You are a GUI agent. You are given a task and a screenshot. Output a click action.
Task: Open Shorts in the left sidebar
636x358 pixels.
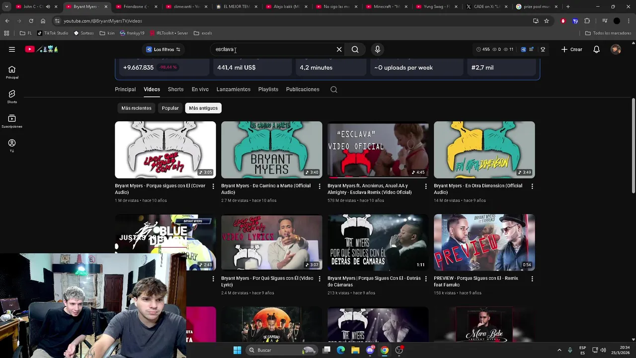coord(12,96)
